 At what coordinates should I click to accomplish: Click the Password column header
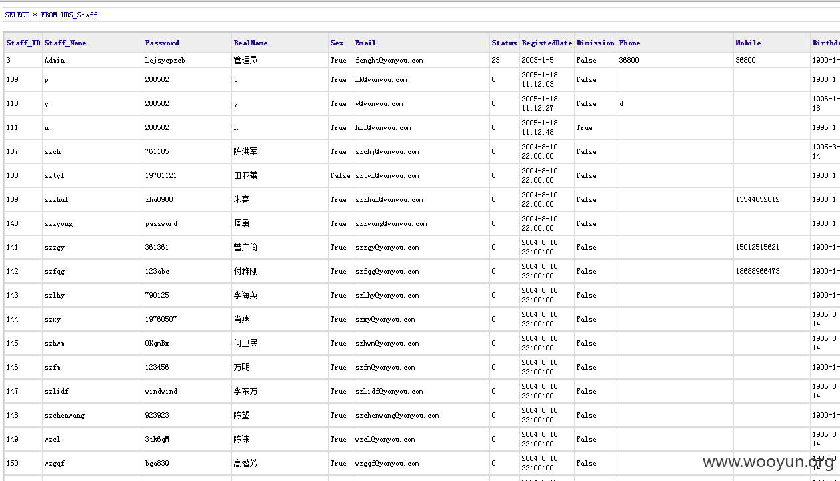click(187, 43)
